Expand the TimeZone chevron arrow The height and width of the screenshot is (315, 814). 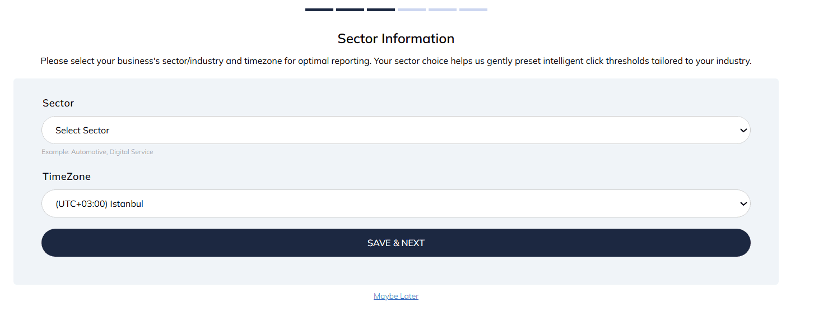743,204
